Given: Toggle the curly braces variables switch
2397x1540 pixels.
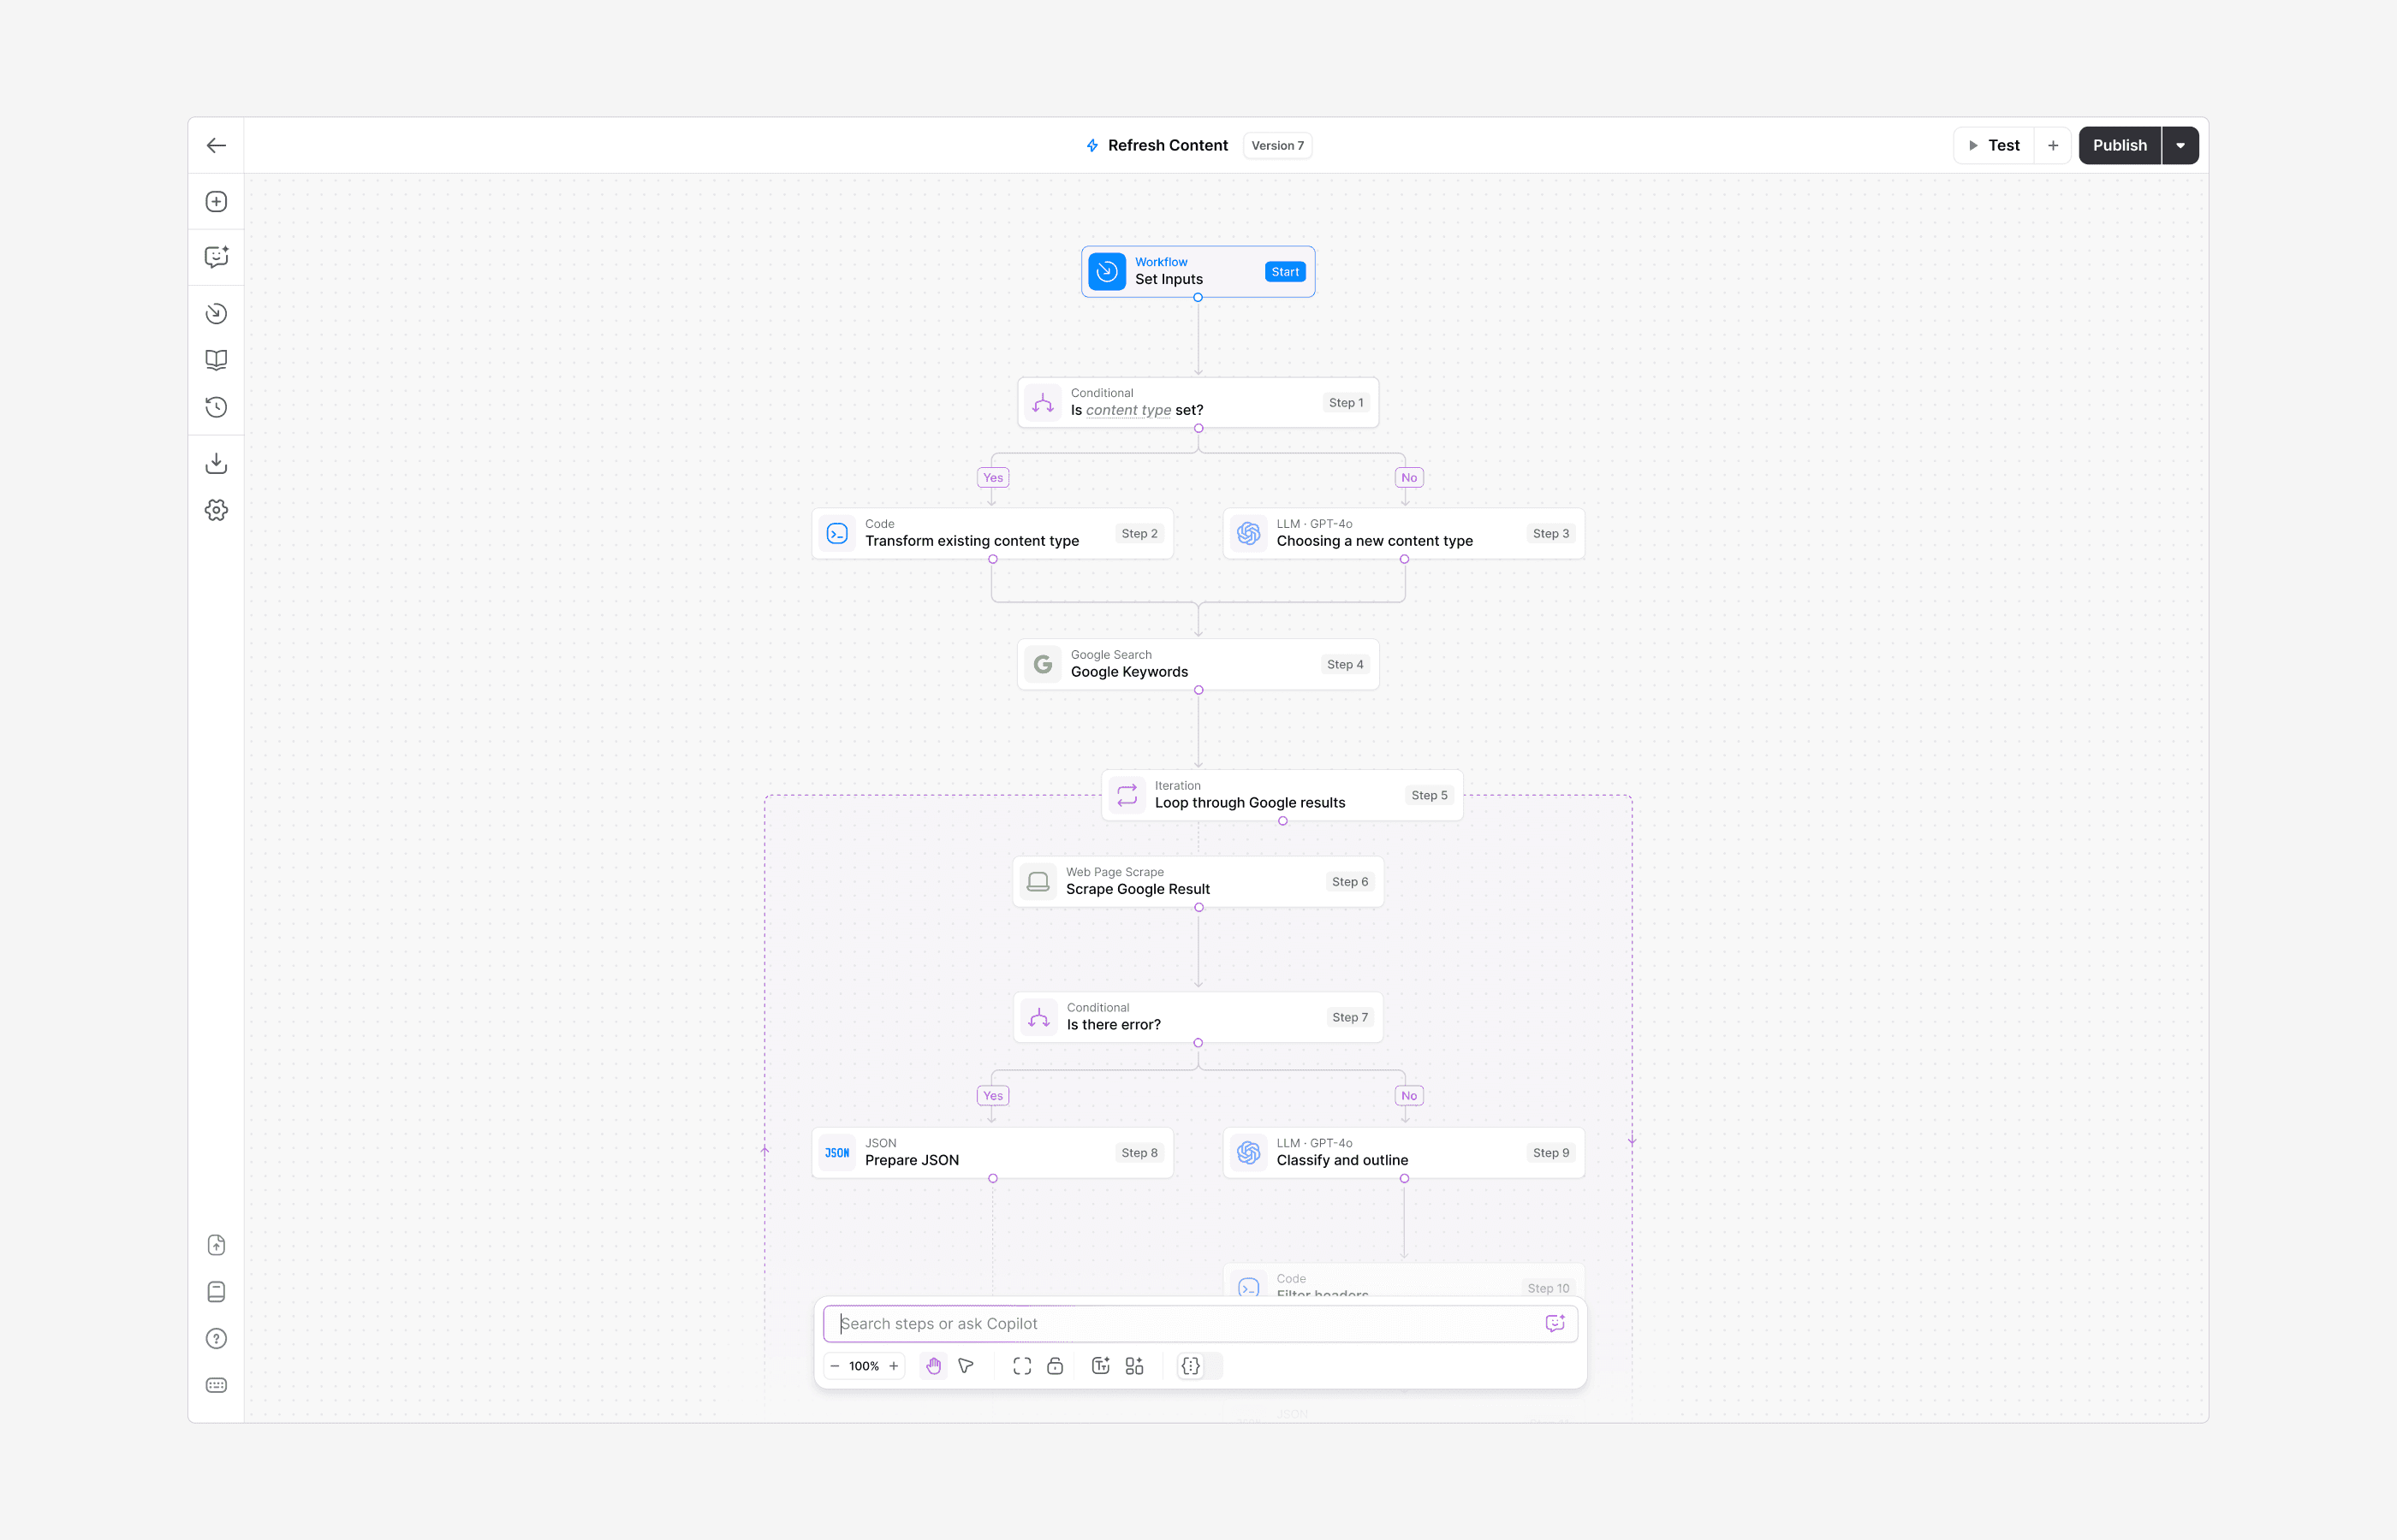Looking at the screenshot, I should (x=1199, y=1366).
